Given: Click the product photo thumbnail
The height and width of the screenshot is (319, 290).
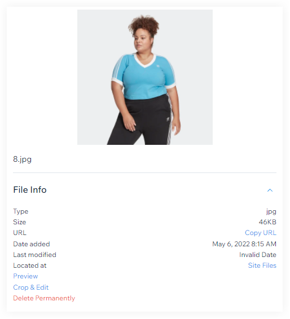Looking at the screenshot, I should click(x=145, y=77).
